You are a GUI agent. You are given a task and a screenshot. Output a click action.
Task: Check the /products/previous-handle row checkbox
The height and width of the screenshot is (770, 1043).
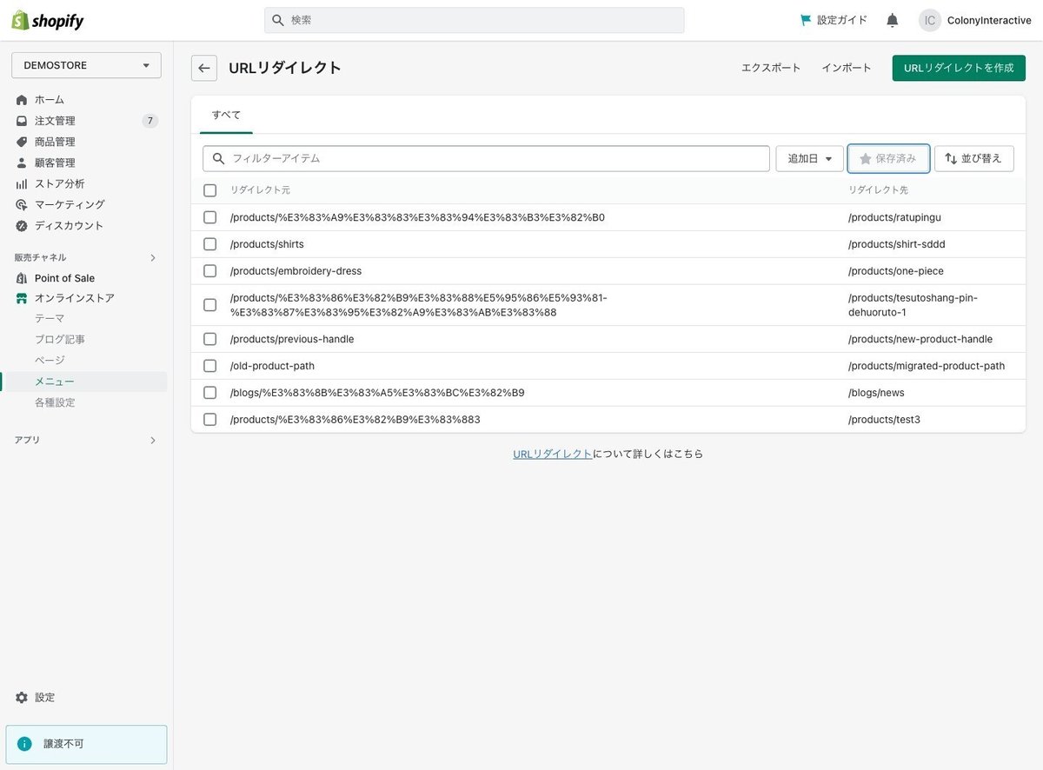tap(209, 339)
